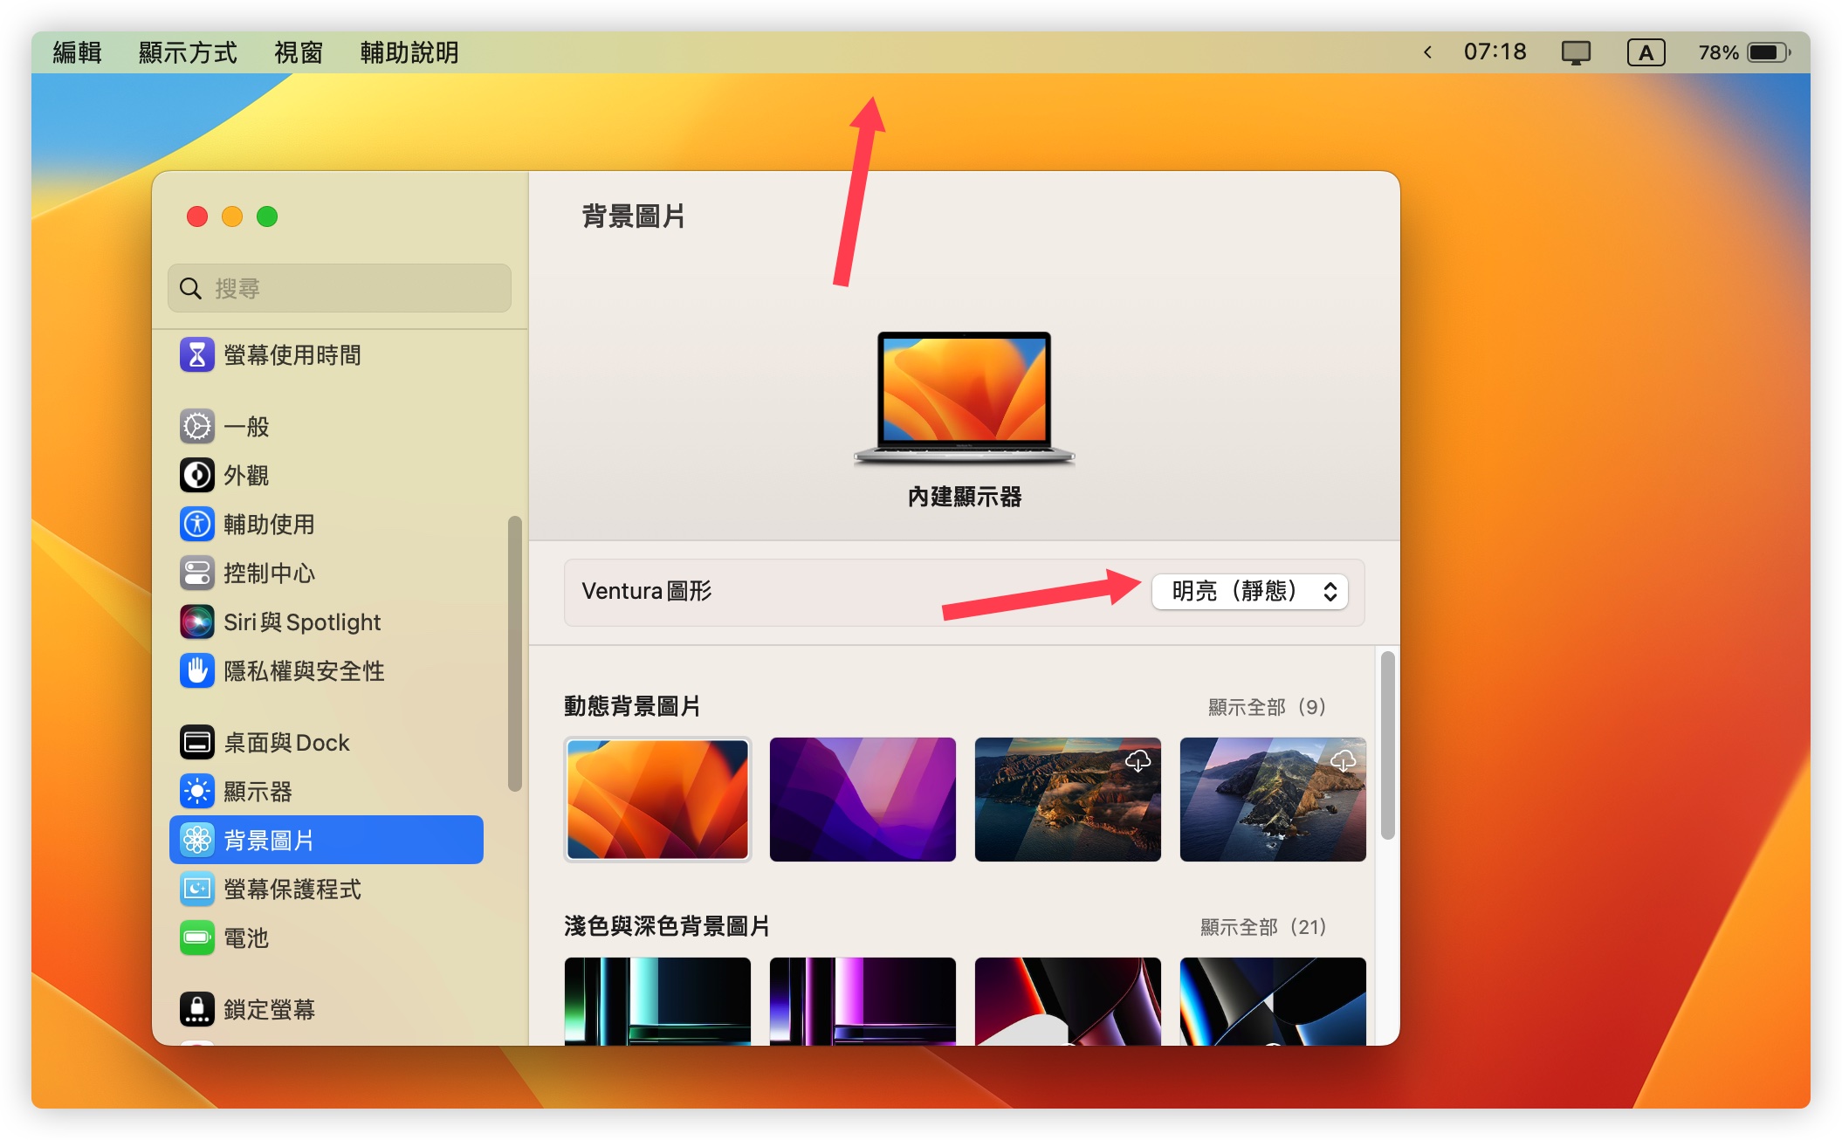
Task: Download the Catalina dynamic wallpaper cloud icon
Action: pos(1343,761)
